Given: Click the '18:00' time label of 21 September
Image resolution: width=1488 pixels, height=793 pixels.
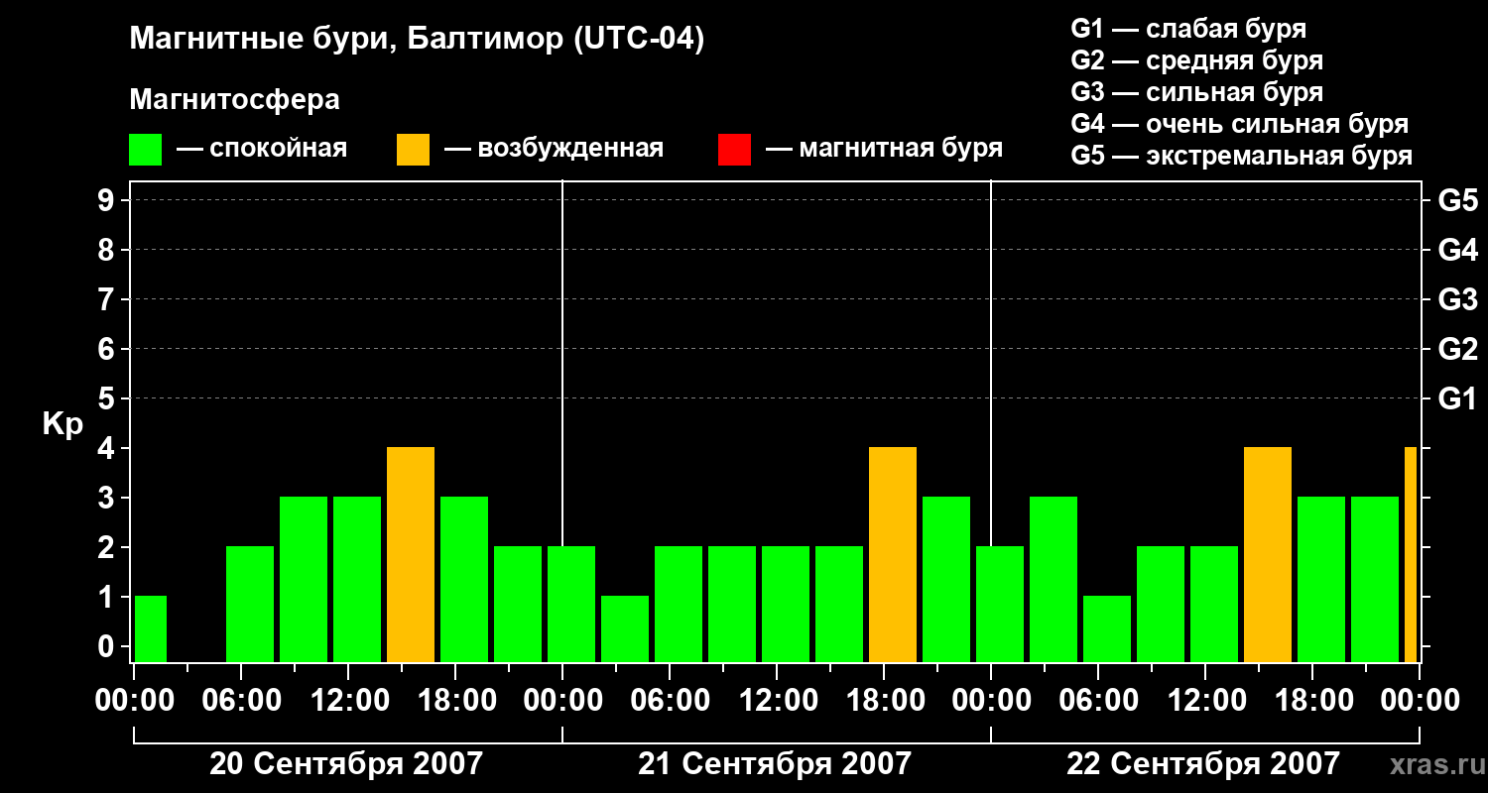Looking at the screenshot, I should click(885, 701).
